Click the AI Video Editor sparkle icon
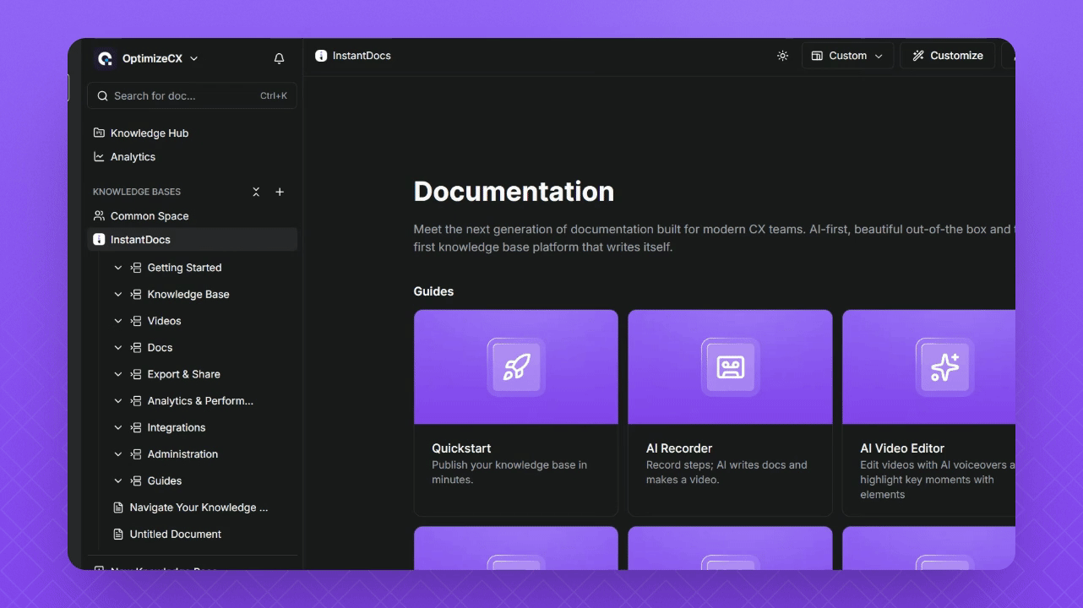1083x608 pixels. 944,366
